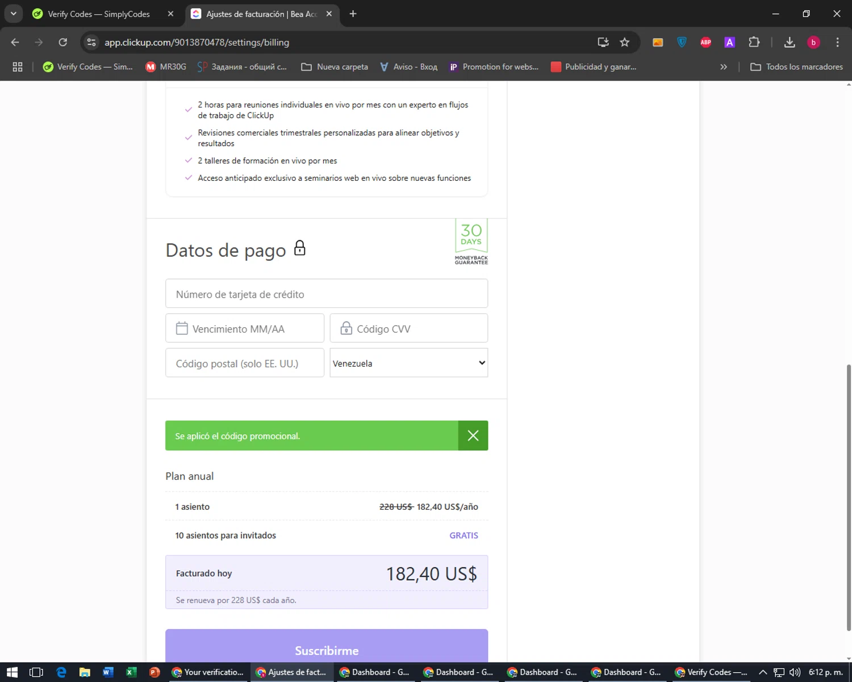This screenshot has height=682, width=852.
Task: Open the purple A extension icon
Action: 730,42
